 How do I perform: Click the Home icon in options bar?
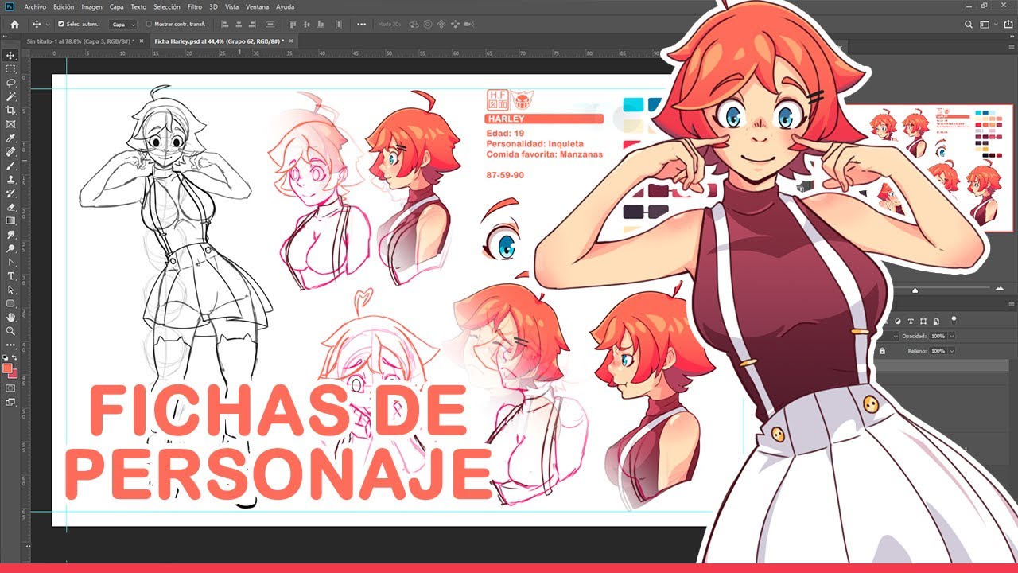tap(14, 25)
